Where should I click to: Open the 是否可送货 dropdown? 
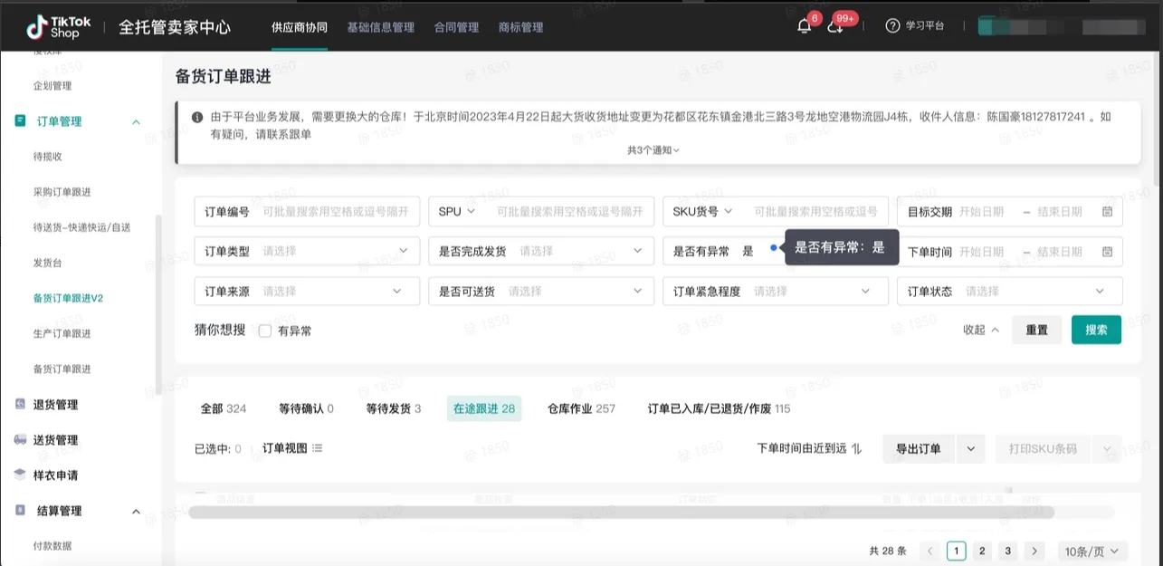pos(541,291)
